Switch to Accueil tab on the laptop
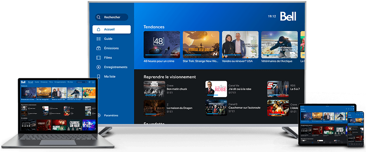This screenshot has height=152, width=366. click(31, 82)
